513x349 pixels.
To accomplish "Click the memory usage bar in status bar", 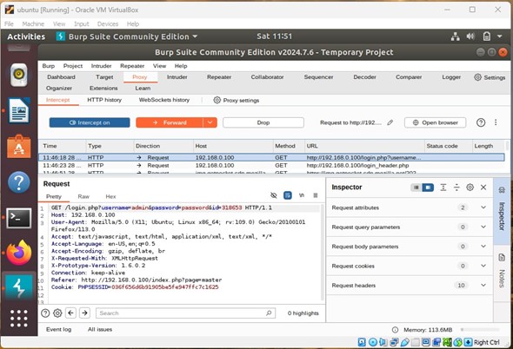I will pos(480,330).
